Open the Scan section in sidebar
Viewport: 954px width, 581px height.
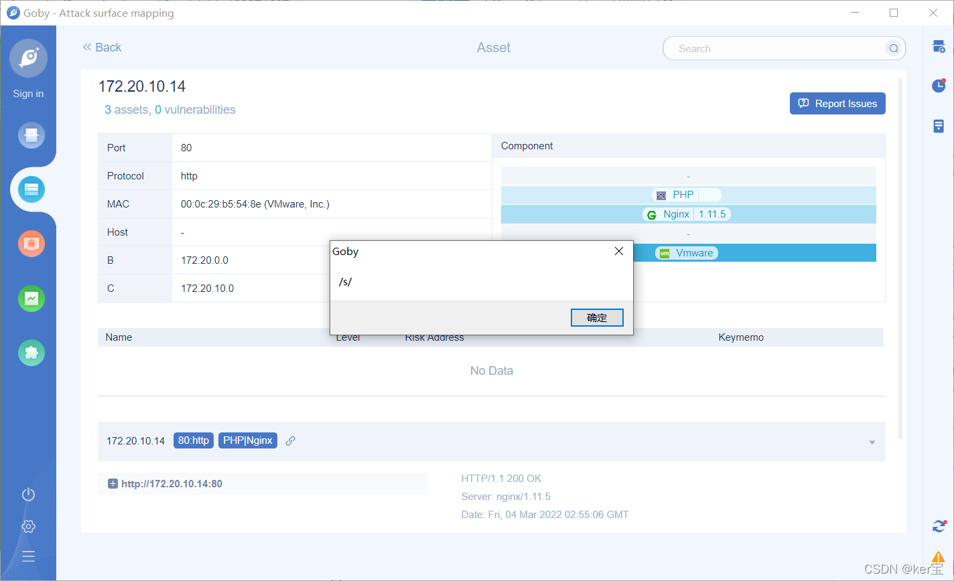pyautogui.click(x=31, y=136)
